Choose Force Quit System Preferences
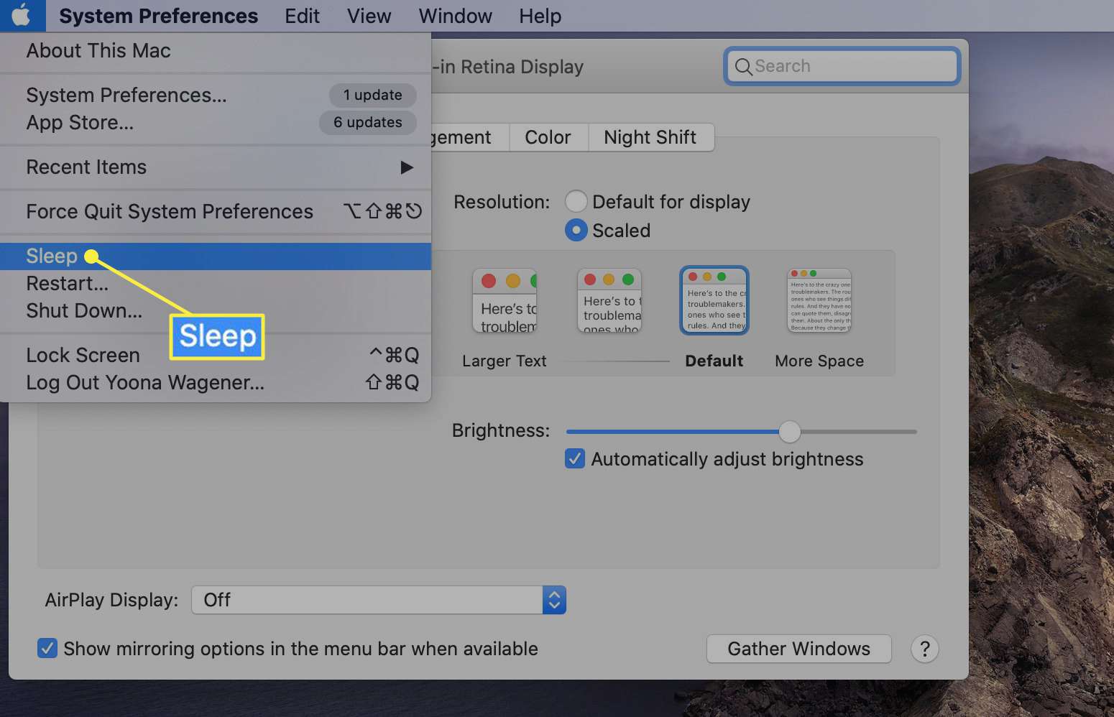 pyautogui.click(x=216, y=211)
